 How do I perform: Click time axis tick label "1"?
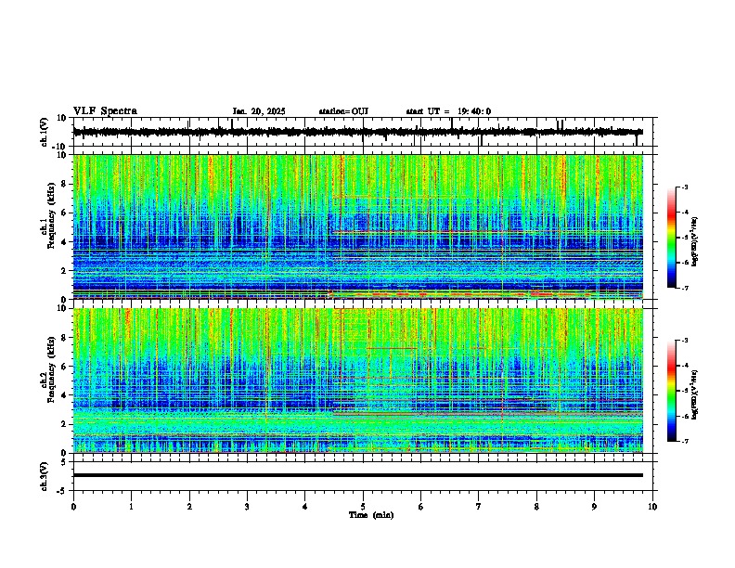coord(131,507)
